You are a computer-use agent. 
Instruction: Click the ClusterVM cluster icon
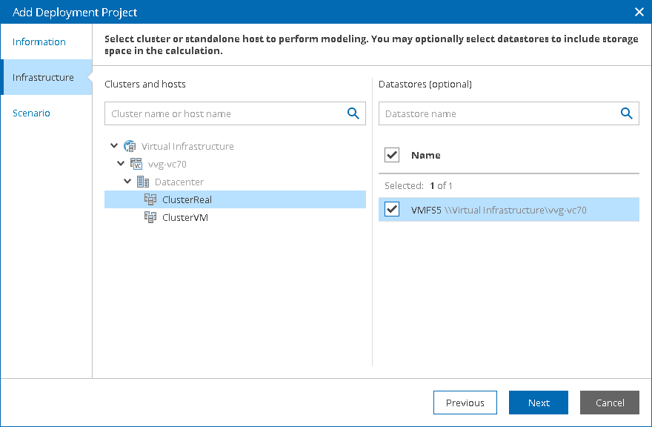tap(150, 217)
